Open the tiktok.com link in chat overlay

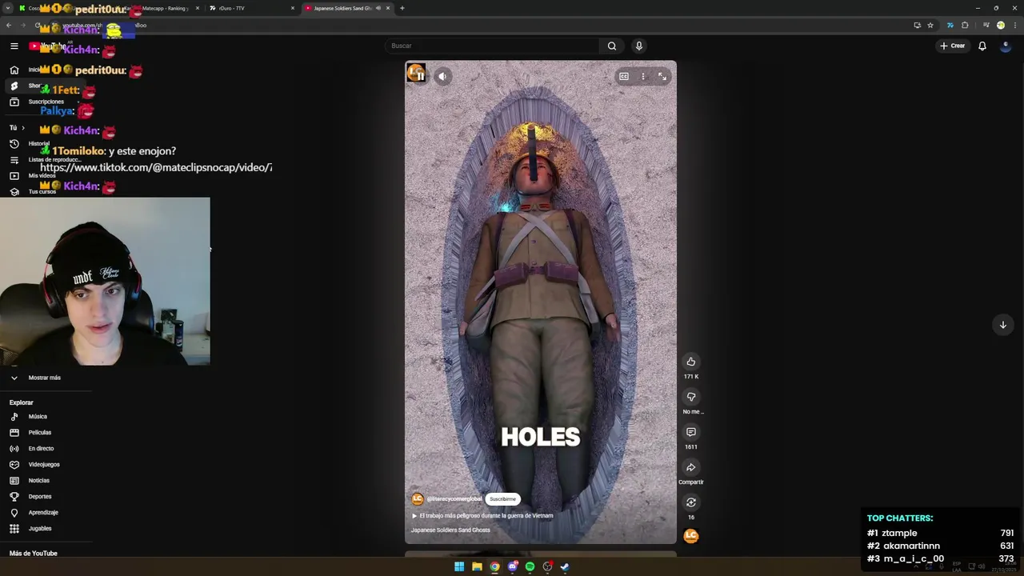coord(156,167)
